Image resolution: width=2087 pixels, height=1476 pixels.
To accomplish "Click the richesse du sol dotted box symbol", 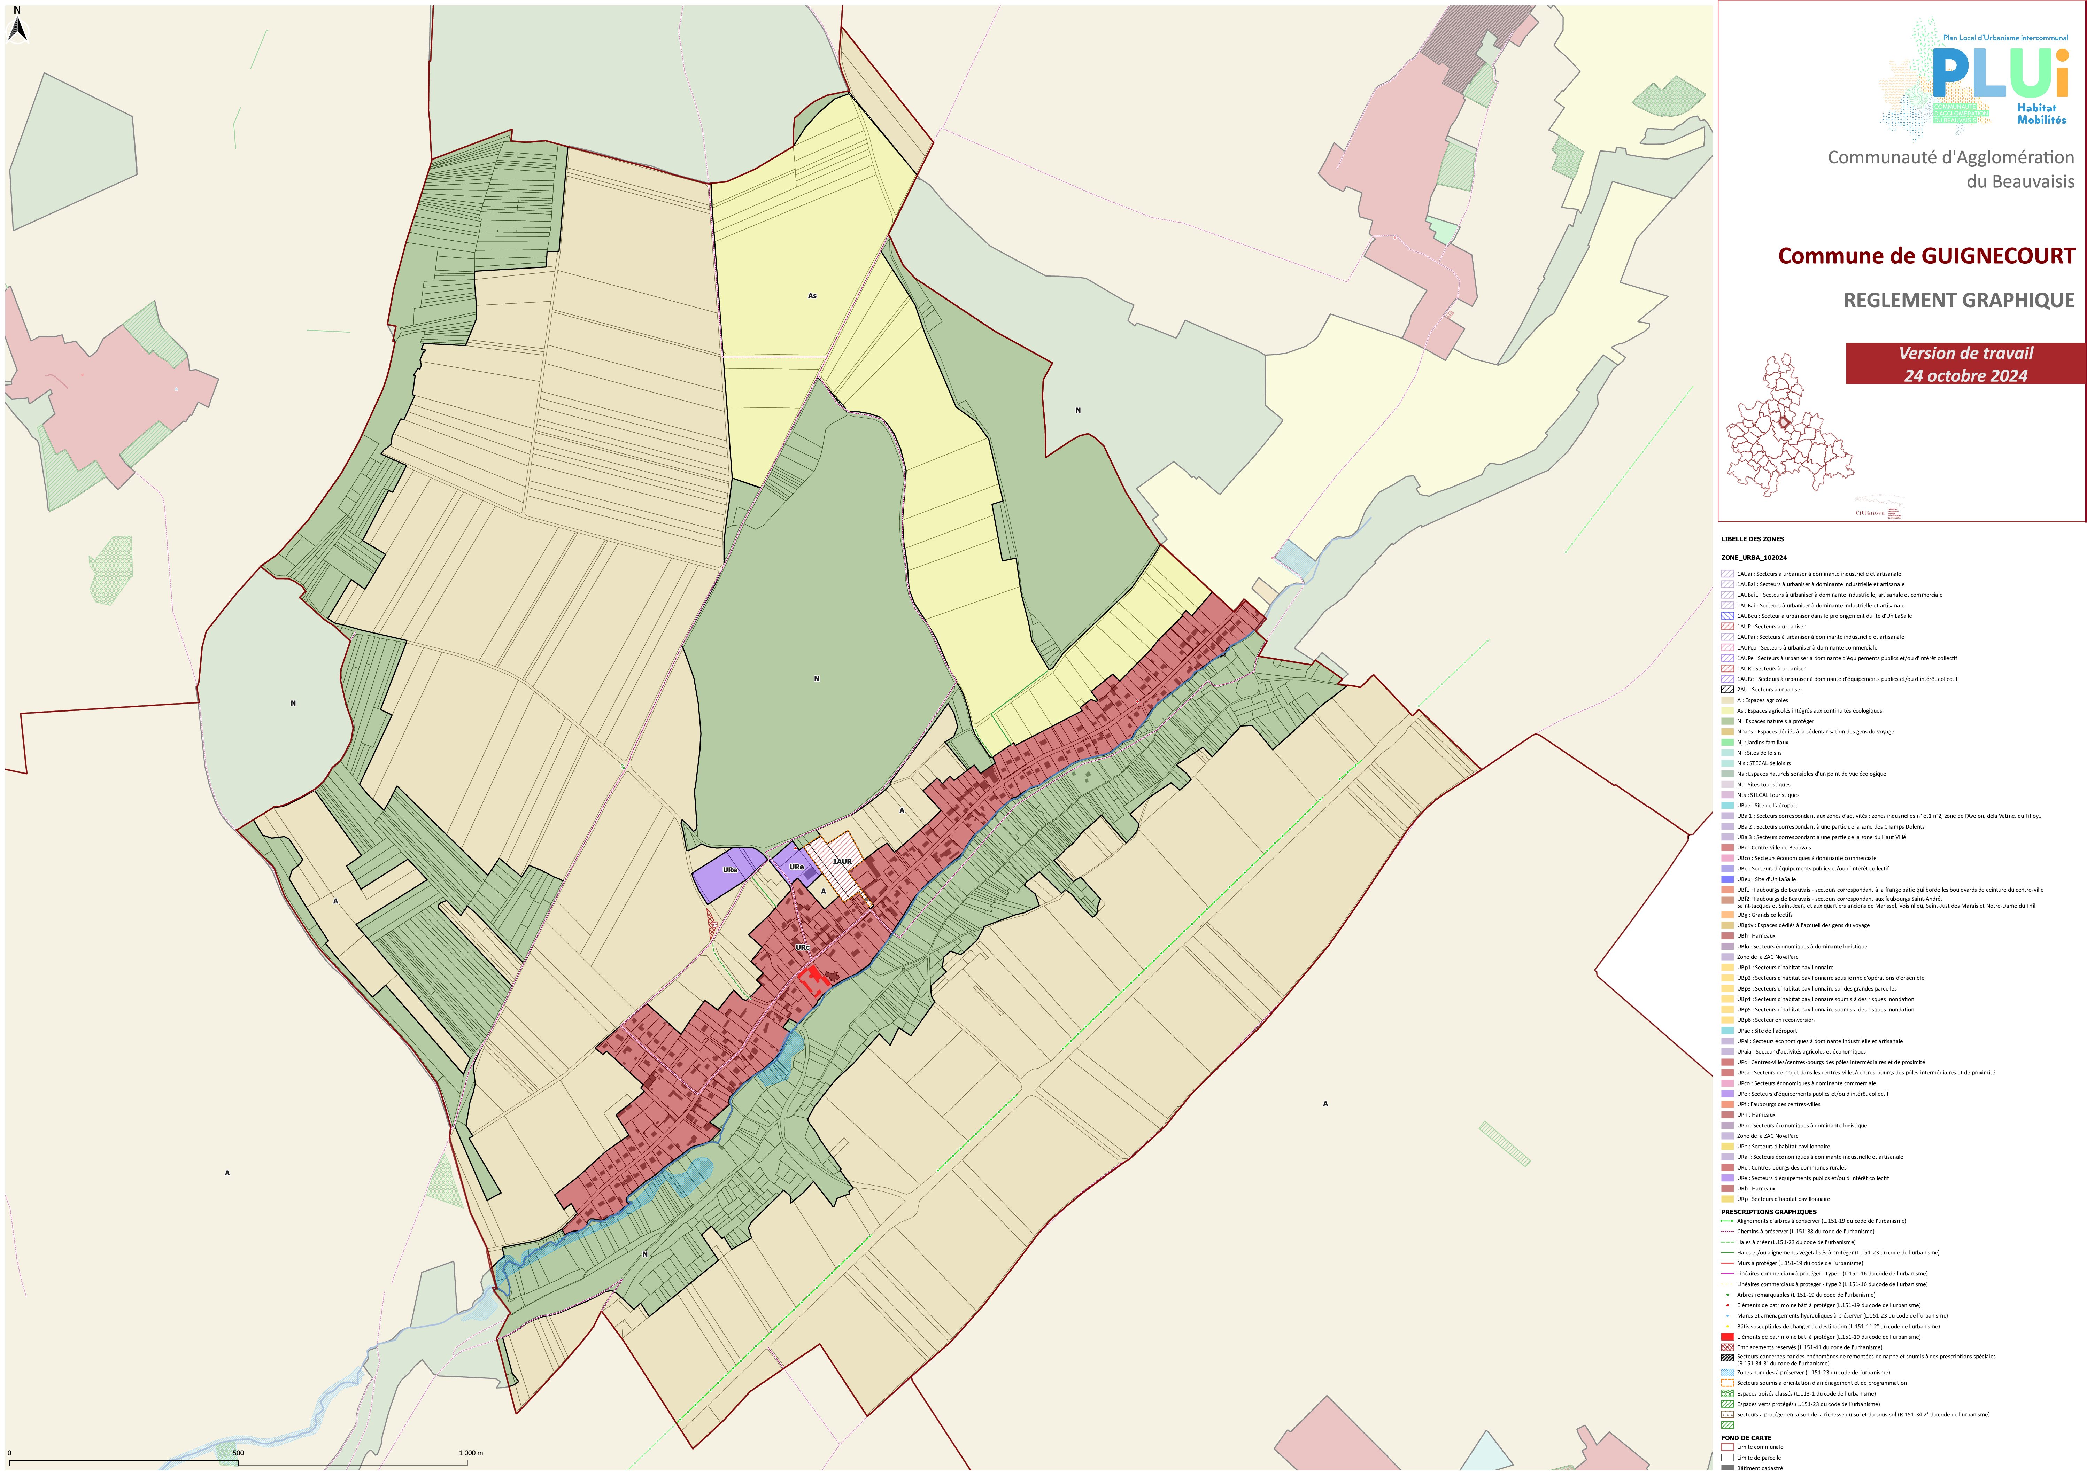I will click(x=1727, y=1415).
